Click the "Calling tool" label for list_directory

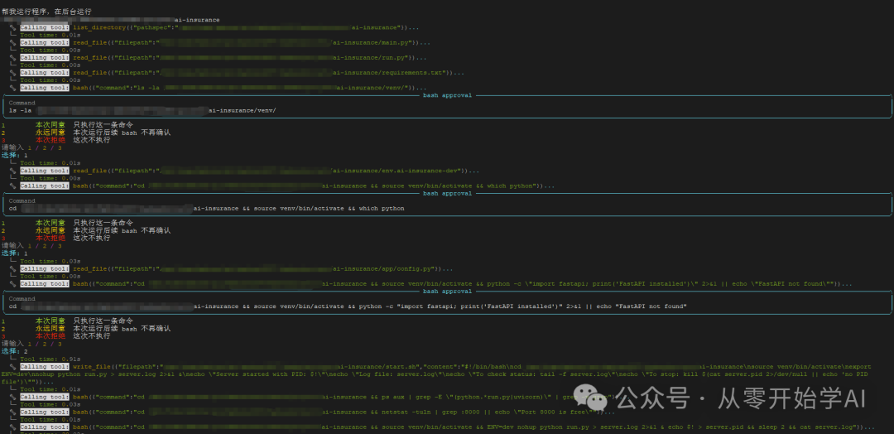point(45,27)
